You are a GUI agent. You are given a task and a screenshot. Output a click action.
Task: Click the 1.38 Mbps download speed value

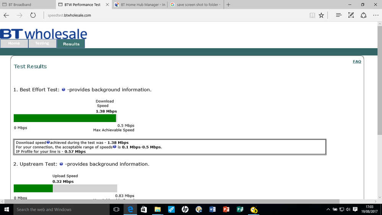point(106,111)
